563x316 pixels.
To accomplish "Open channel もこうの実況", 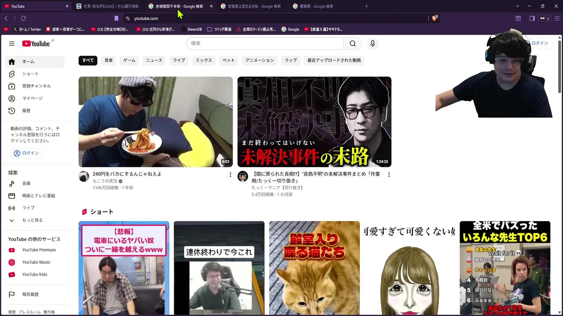I will (x=105, y=181).
